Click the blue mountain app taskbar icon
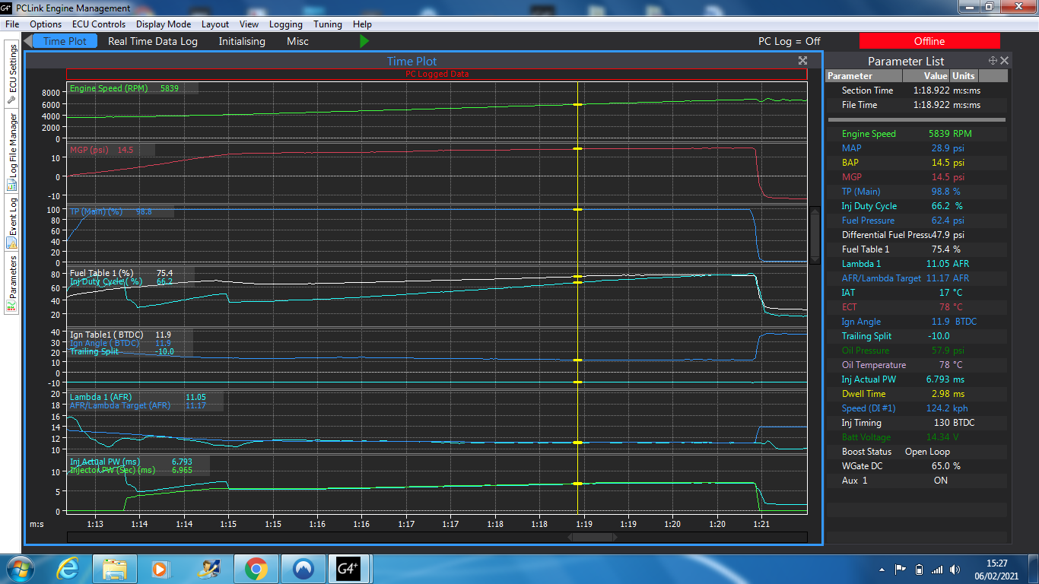Screen dimensions: 1039x584 point(303,569)
